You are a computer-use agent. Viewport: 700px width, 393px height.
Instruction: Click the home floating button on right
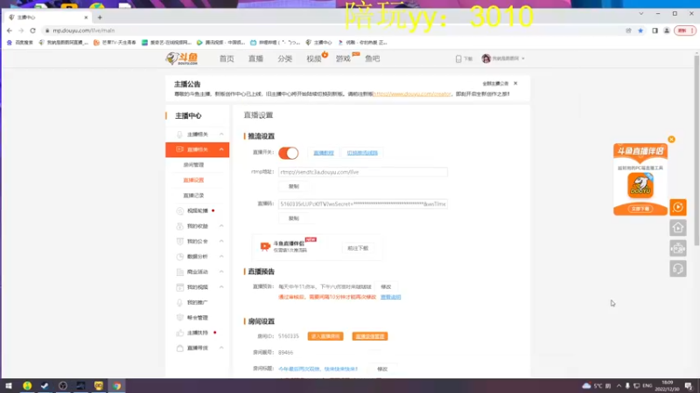(x=677, y=228)
